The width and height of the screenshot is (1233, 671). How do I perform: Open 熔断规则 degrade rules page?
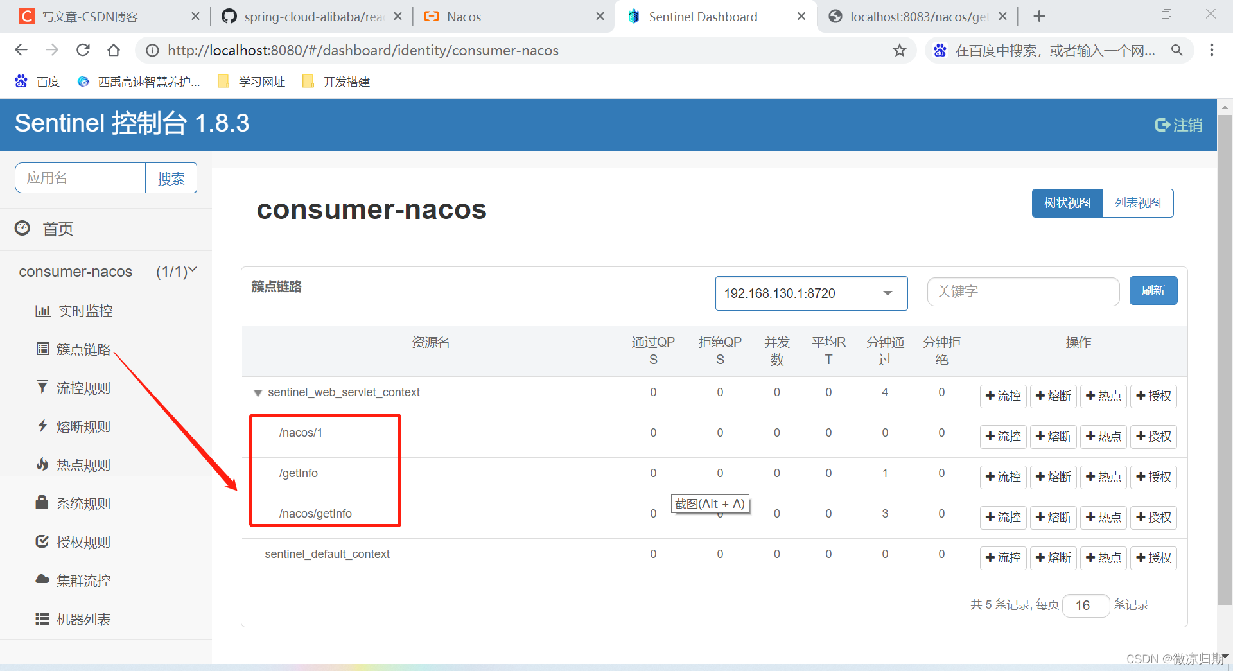tap(74, 426)
